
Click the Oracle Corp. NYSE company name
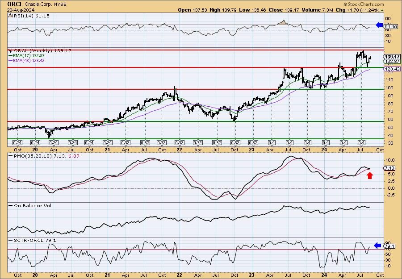[x=45, y=4]
